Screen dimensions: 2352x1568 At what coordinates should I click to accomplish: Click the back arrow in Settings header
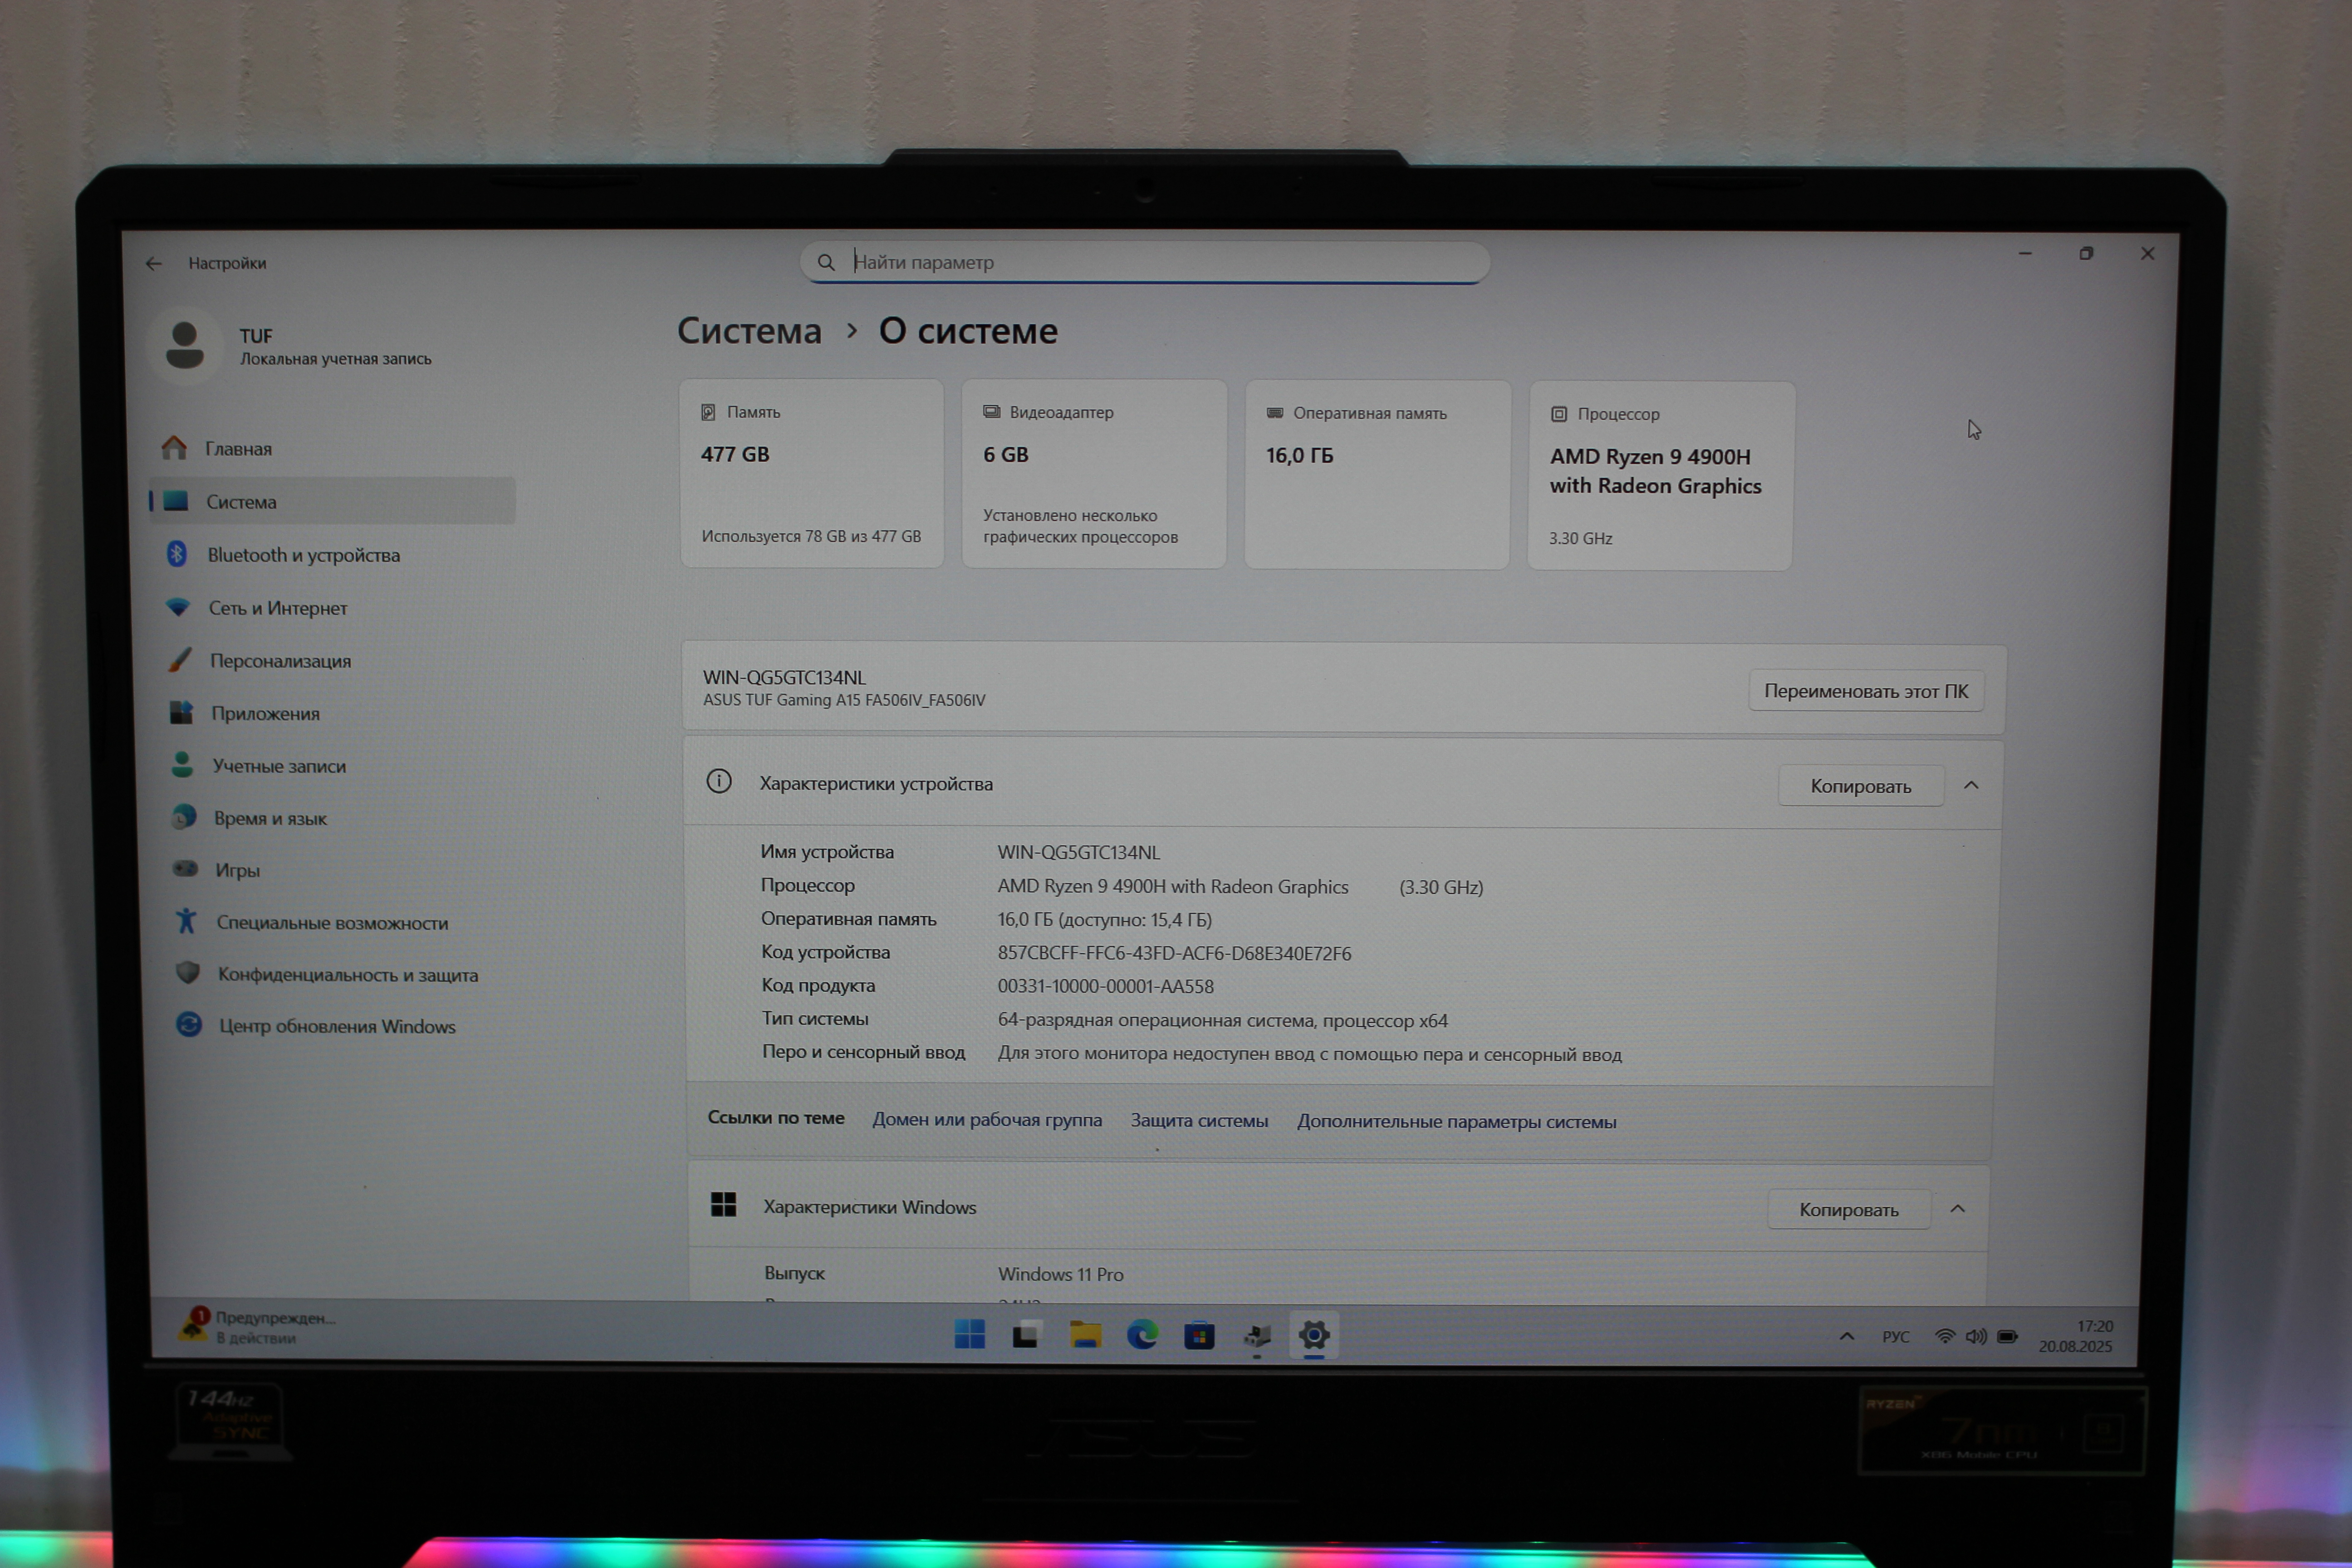(x=153, y=263)
